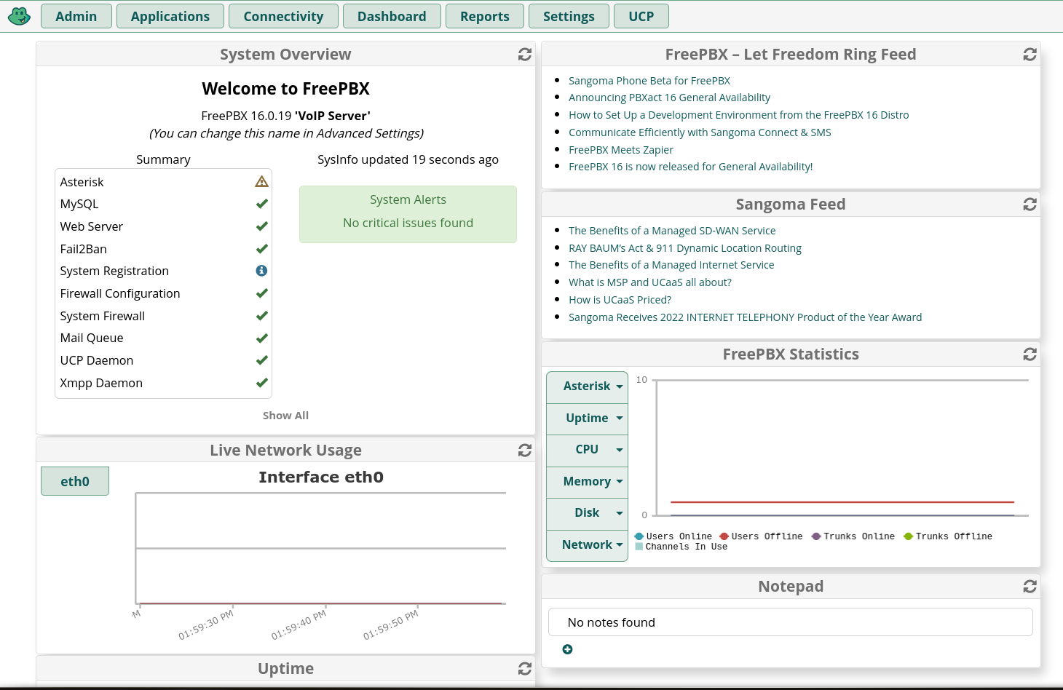The width and height of the screenshot is (1063, 690).
Task: Open the UCP menu
Action: (x=641, y=16)
